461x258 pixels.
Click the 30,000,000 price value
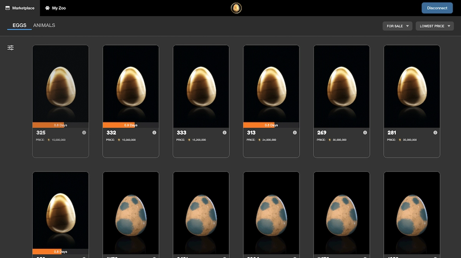coord(340,140)
